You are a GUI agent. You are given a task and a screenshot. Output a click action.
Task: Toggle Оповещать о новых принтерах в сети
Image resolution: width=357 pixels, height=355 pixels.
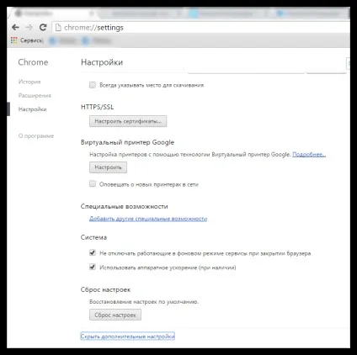(93, 184)
